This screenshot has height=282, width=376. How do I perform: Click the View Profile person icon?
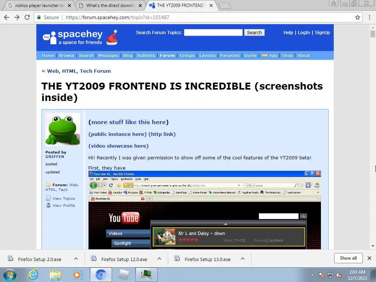[48, 205]
